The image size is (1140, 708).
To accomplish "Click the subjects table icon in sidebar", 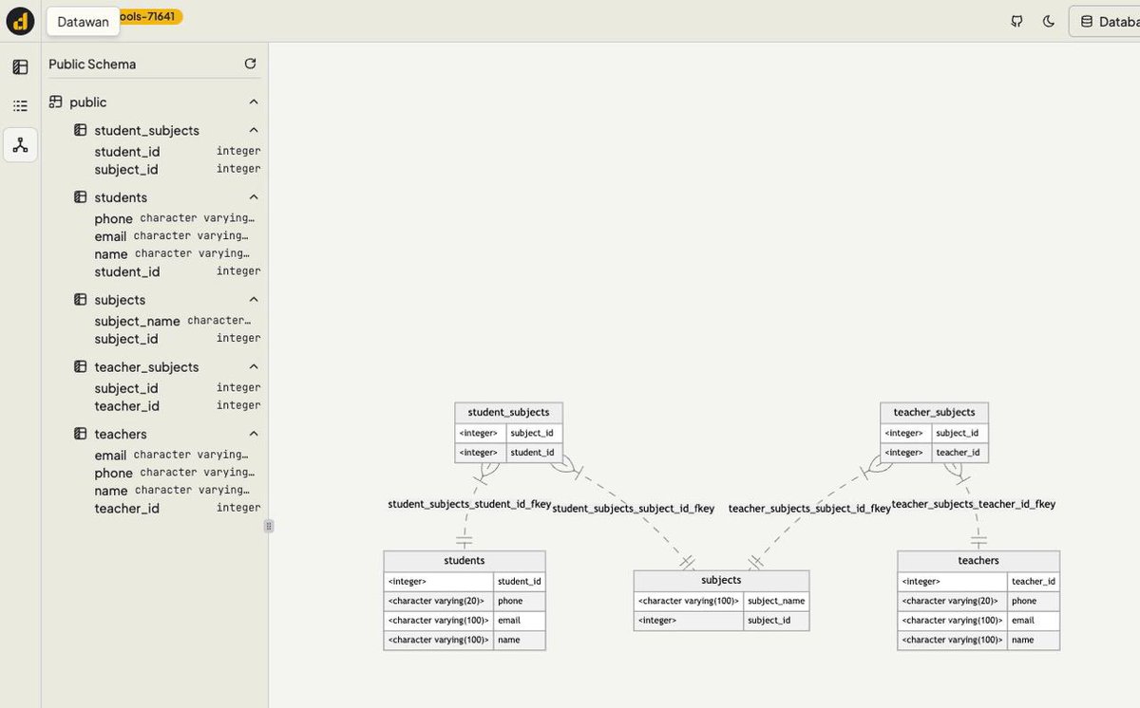I will (x=81, y=300).
